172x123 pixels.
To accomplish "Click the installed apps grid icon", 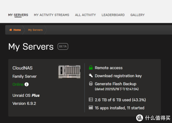I will (x=91, y=108).
